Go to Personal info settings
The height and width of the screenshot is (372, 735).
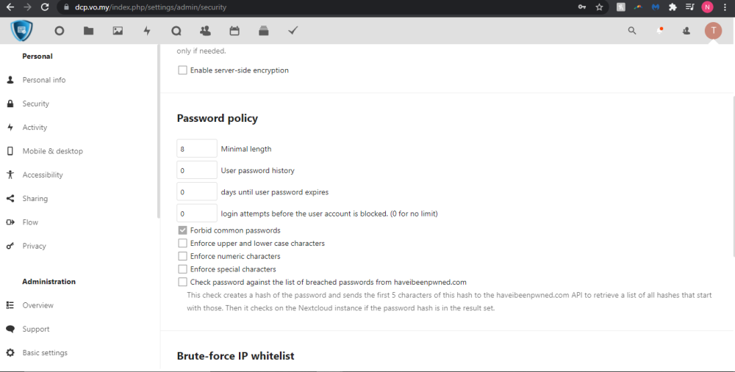click(43, 80)
